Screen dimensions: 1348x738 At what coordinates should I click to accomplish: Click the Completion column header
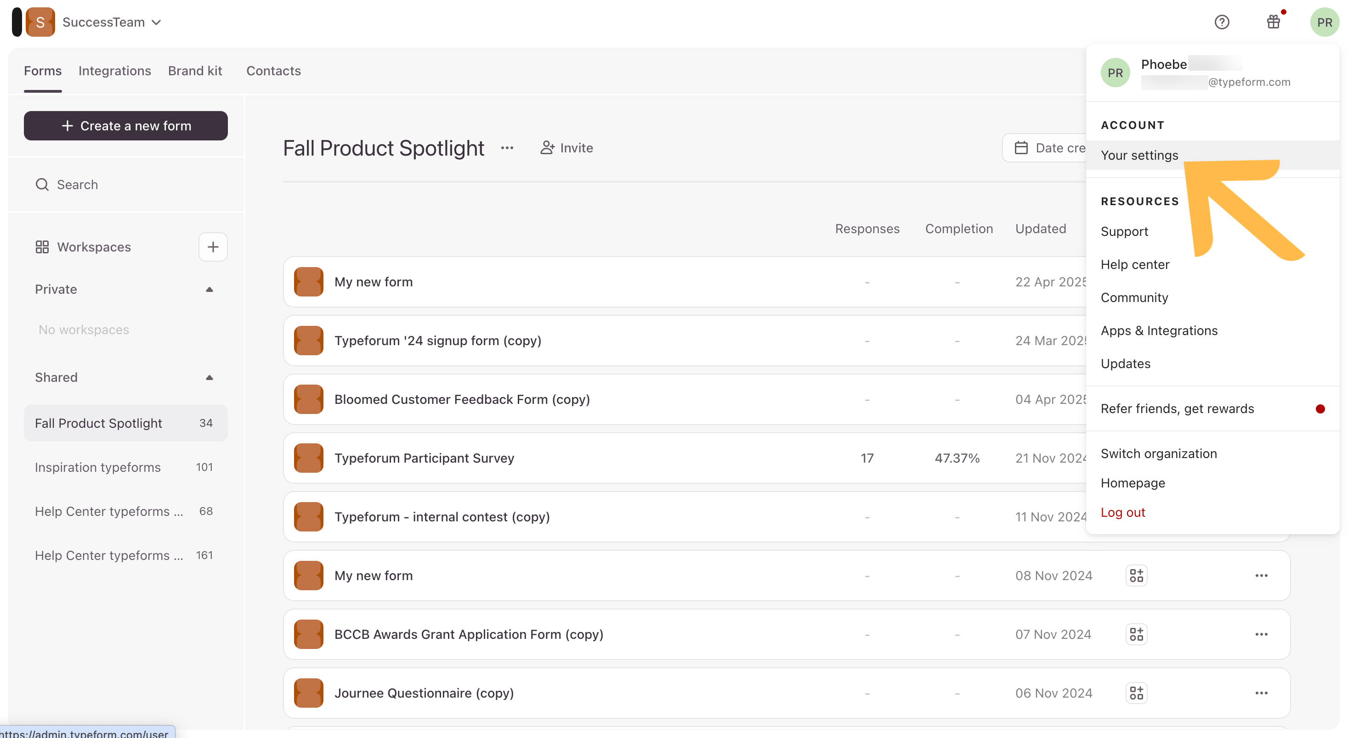point(959,229)
